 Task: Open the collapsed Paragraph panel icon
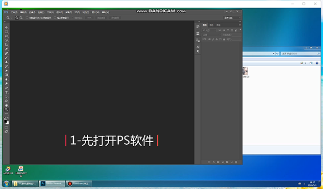198,51
